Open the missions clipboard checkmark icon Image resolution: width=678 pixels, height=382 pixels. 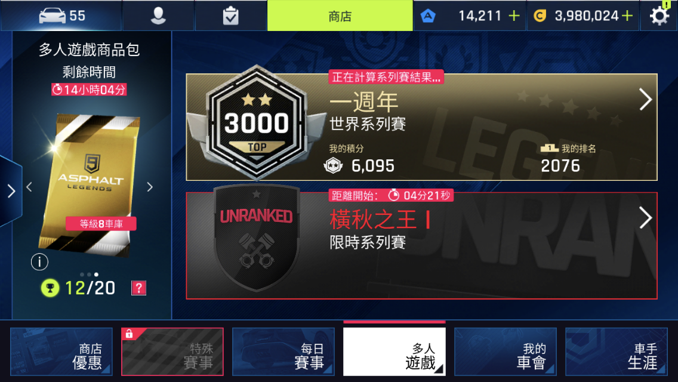230,16
